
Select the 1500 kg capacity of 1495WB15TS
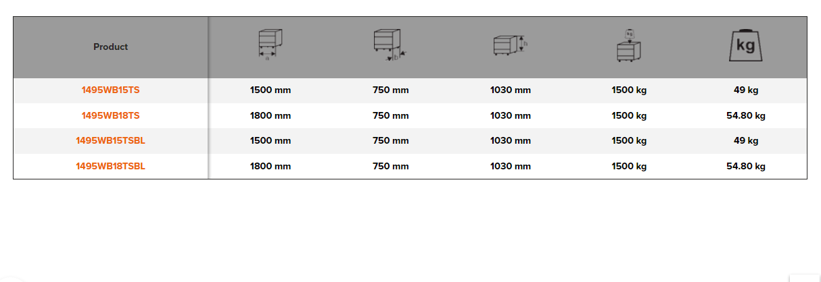(x=629, y=90)
